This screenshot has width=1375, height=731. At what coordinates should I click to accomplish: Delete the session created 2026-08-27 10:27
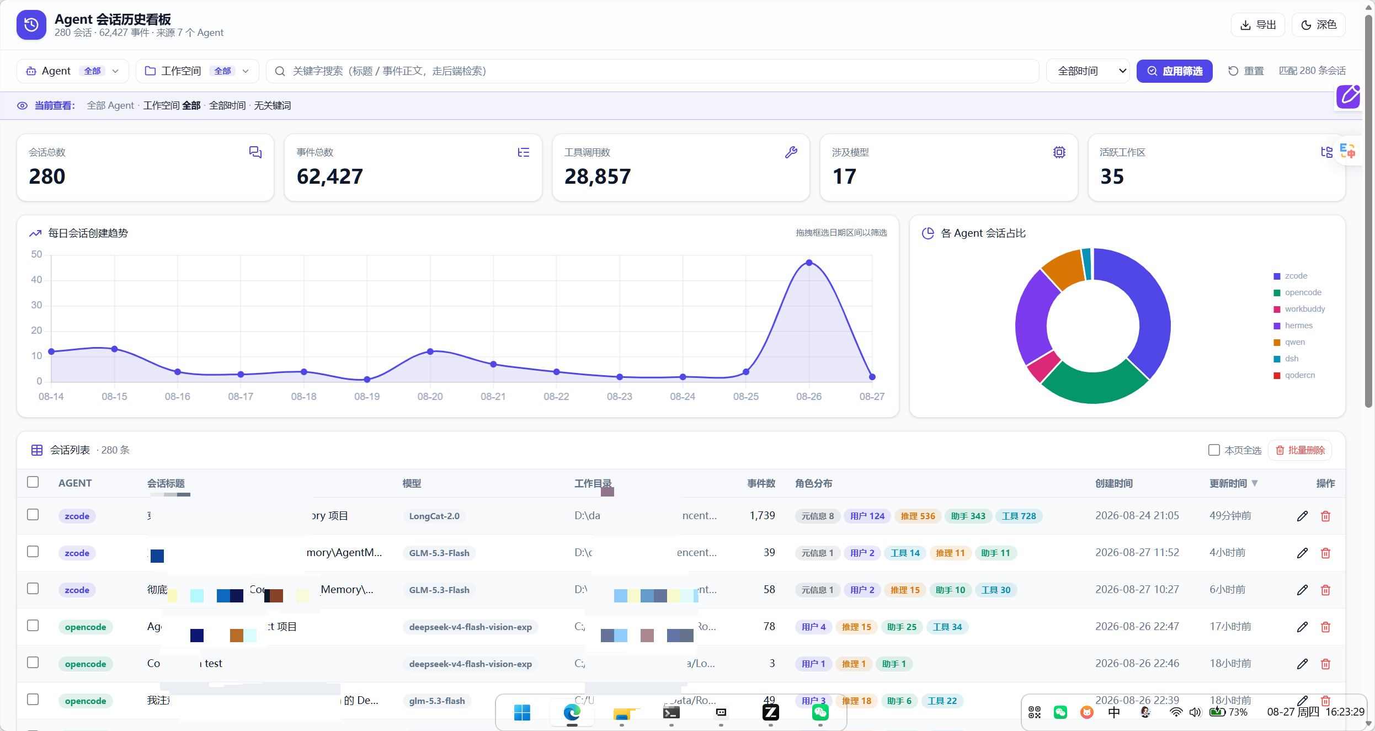click(1325, 590)
